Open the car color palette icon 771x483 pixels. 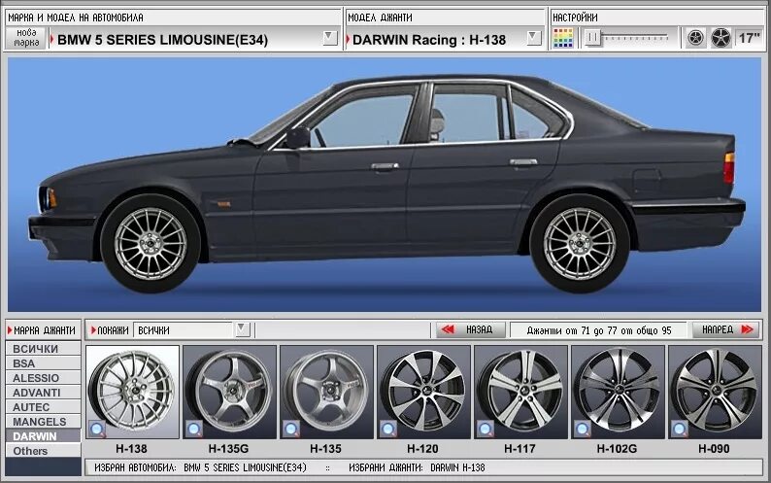click(x=563, y=38)
